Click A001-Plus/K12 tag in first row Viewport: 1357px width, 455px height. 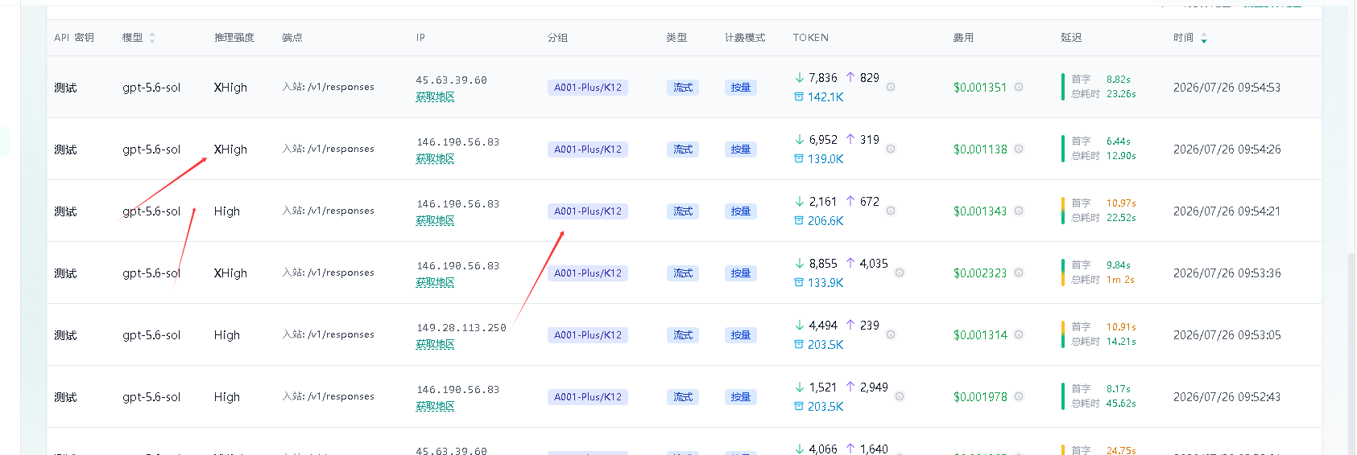point(588,88)
